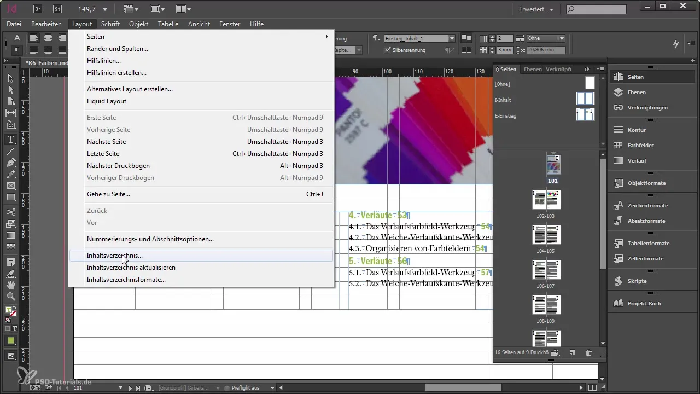Open the zoom level 149,7 dropdown
Viewport: 700px width, 394px height.
tap(105, 9)
